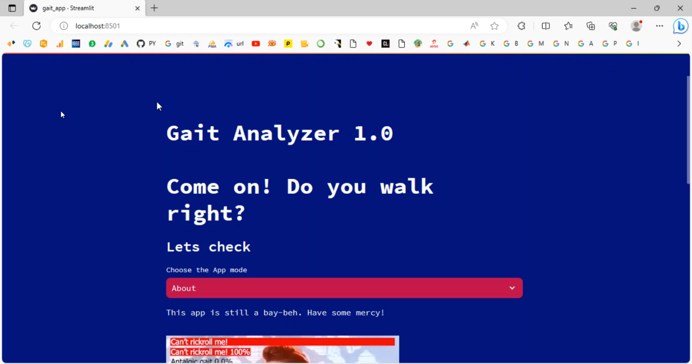
Task: Click the browser extensions puzzle icon
Action: point(521,26)
